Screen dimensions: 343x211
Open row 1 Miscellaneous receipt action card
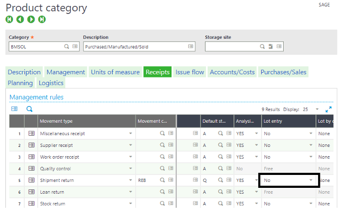pos(31,133)
